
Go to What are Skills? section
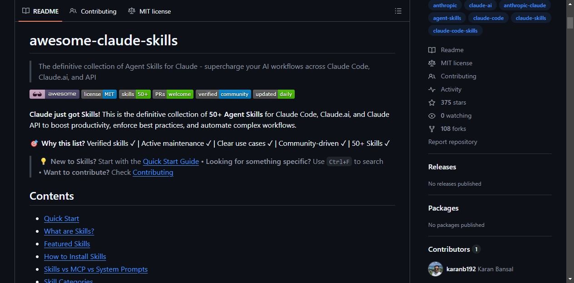[69, 231]
